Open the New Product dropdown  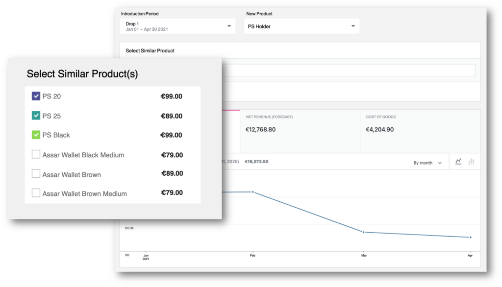[301, 26]
